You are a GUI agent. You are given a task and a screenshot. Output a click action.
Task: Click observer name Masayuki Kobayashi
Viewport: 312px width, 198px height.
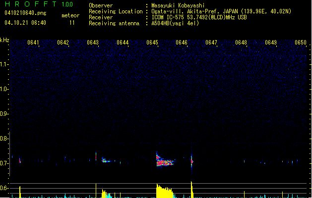[178, 5]
